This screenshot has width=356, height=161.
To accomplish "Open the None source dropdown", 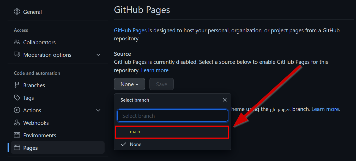I will tap(129, 84).
